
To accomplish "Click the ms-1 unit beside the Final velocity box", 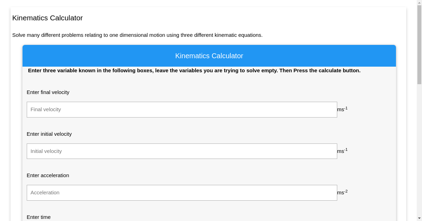I will (x=342, y=109).
